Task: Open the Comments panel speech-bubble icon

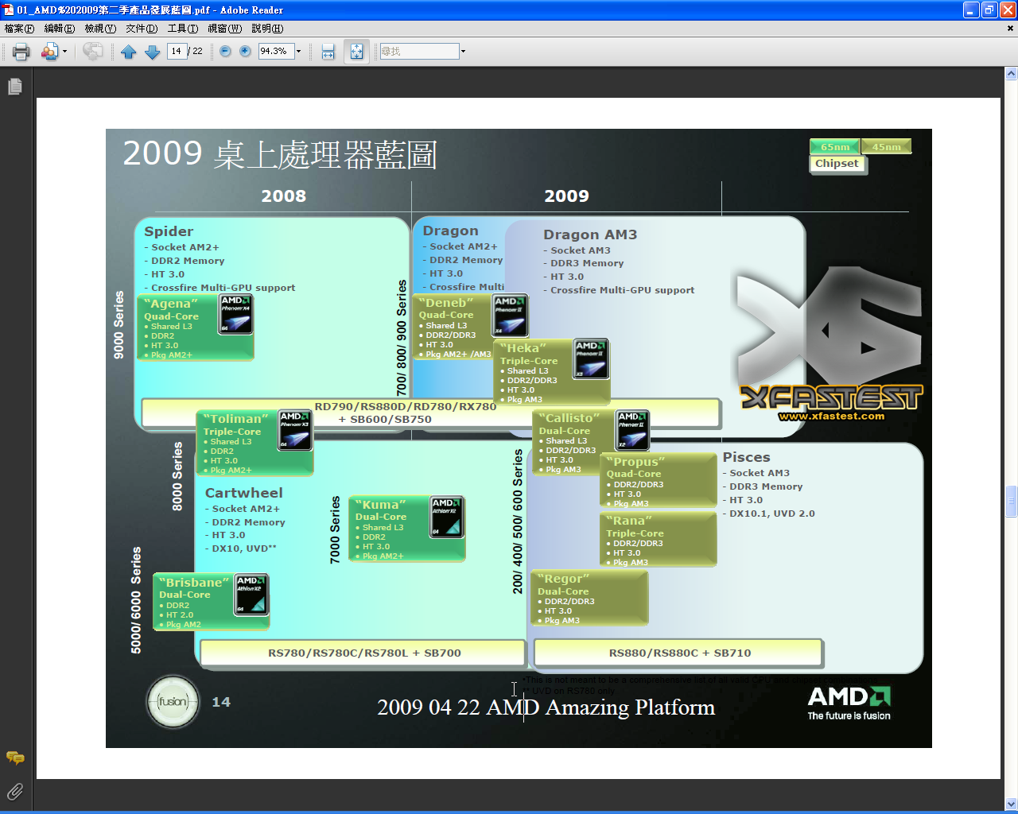Action: click(x=14, y=758)
